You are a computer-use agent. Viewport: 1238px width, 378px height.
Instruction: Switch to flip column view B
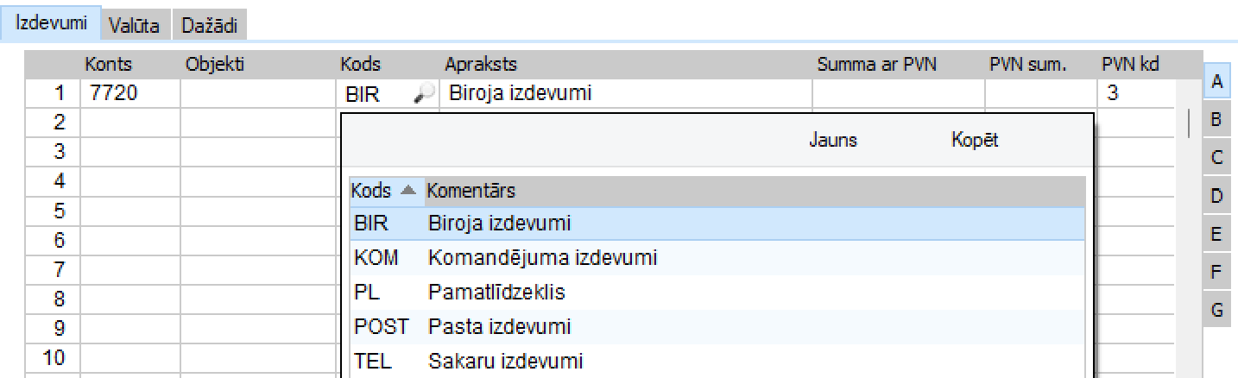click(x=1216, y=119)
